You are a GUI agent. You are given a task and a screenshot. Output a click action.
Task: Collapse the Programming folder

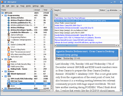coord(2,15)
